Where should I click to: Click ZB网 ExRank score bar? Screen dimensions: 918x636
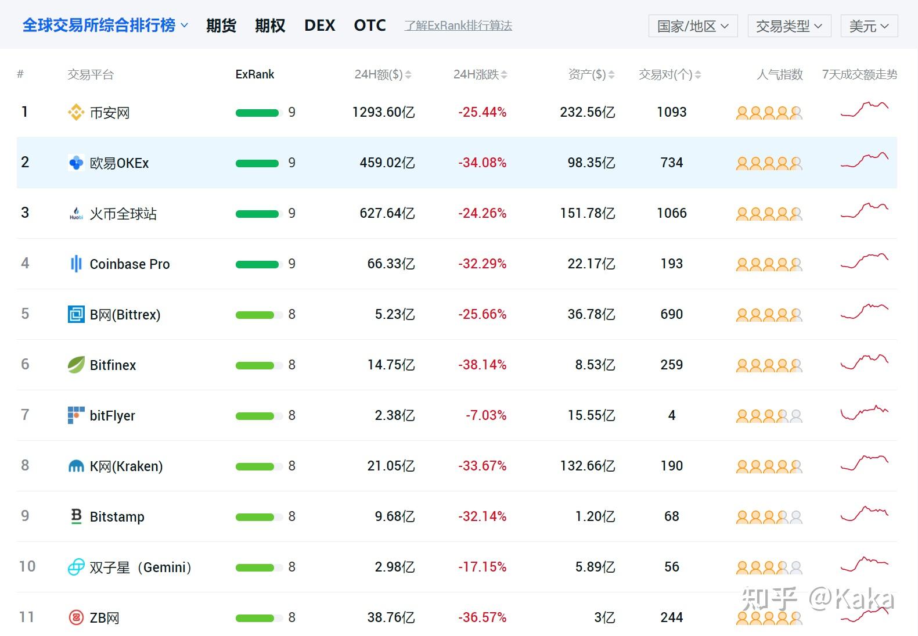(259, 618)
